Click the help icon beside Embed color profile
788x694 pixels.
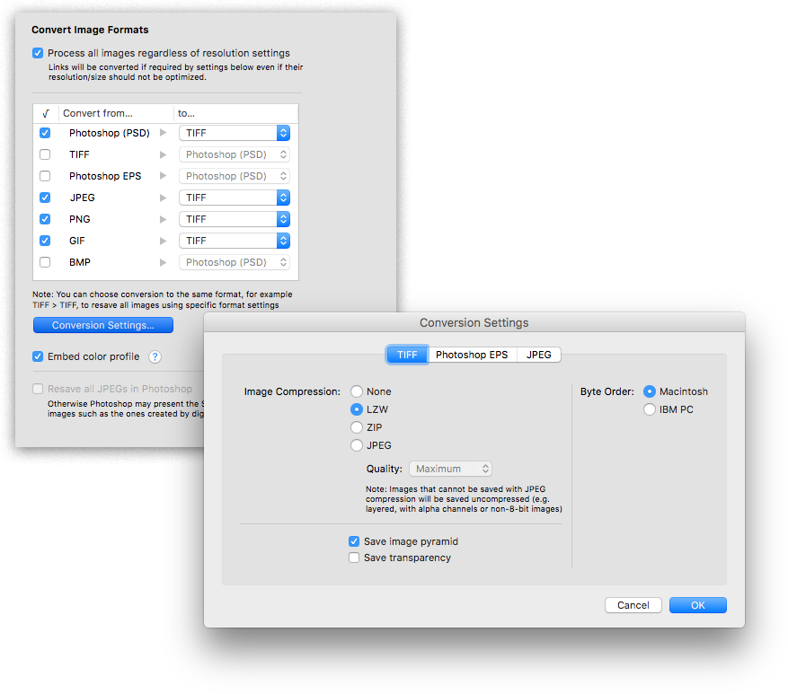click(x=155, y=357)
